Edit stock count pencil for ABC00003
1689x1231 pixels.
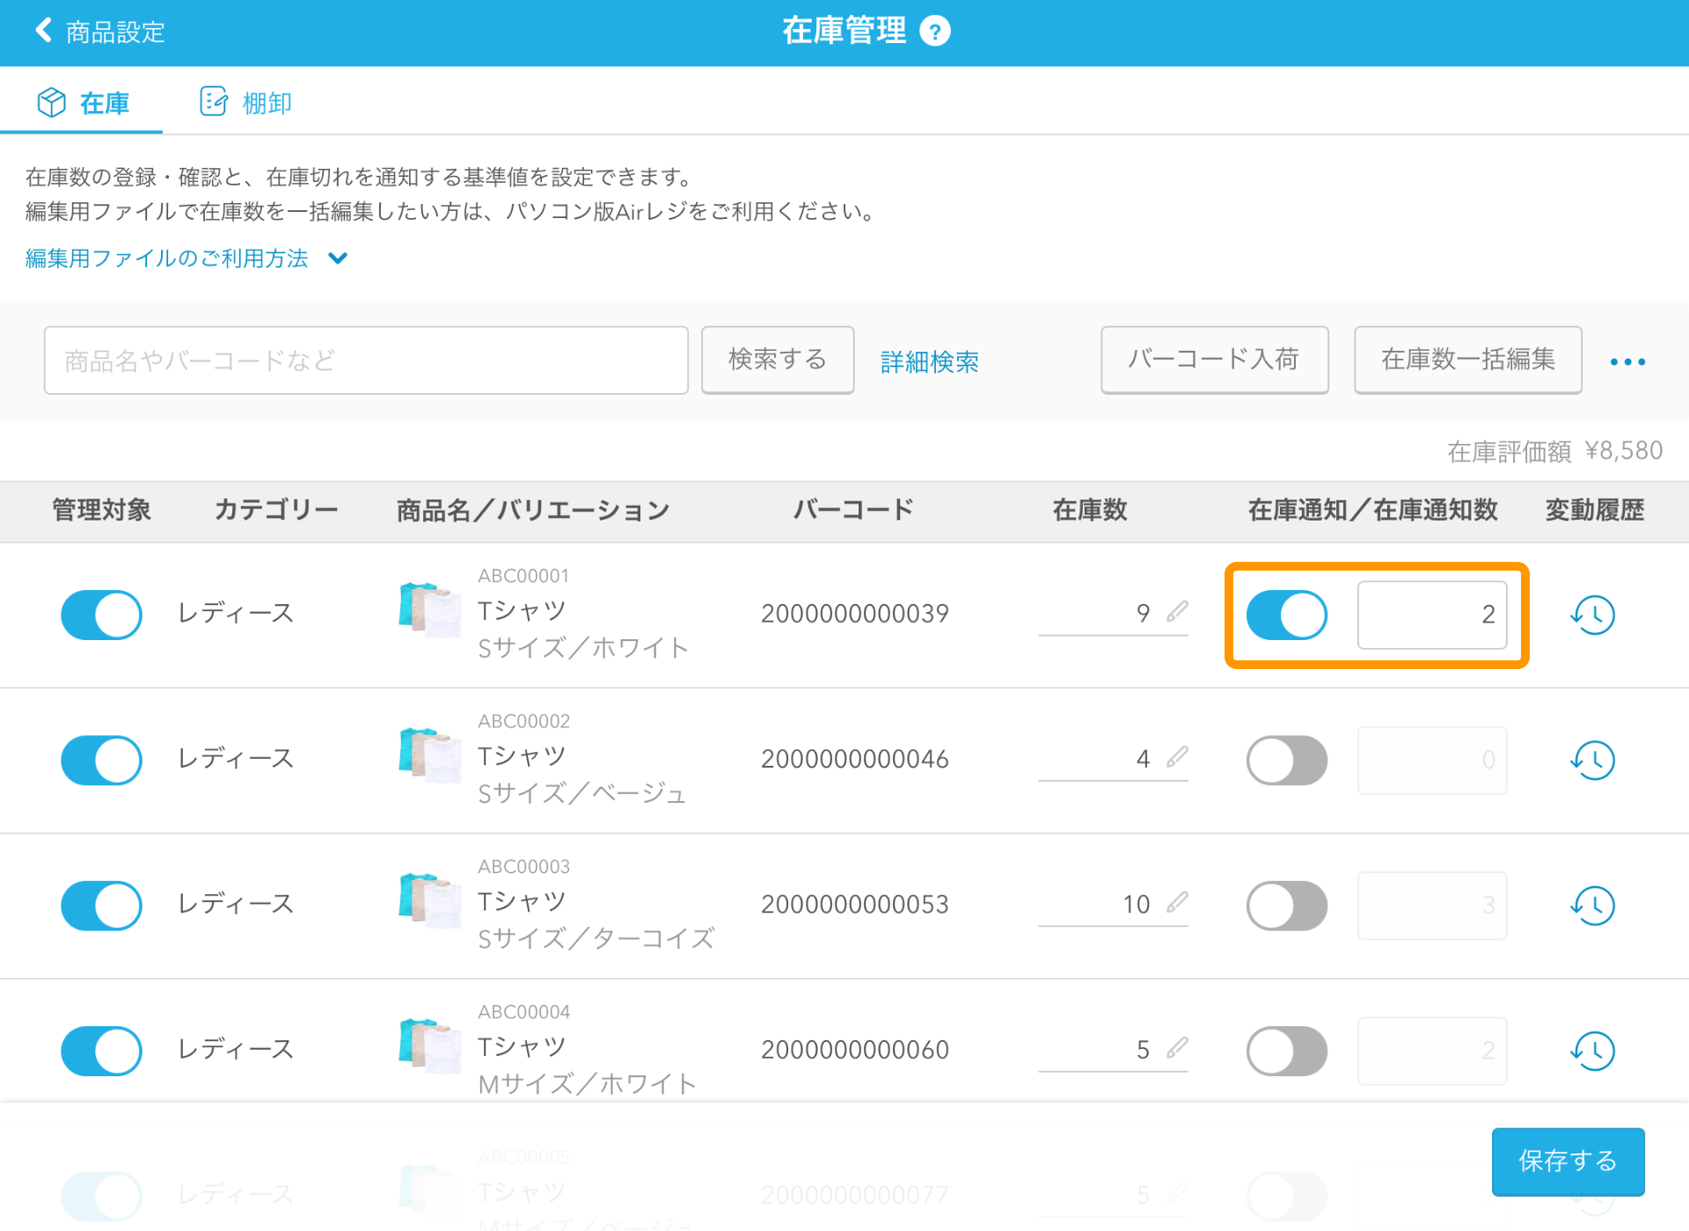(x=1177, y=901)
